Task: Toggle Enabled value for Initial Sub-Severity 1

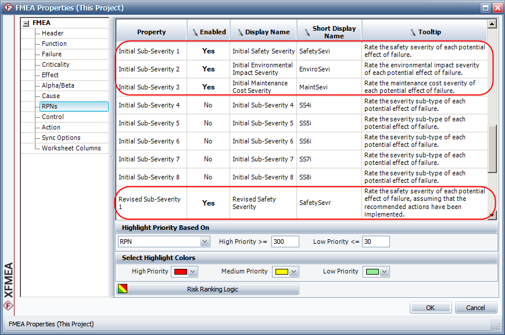Action: click(x=208, y=51)
